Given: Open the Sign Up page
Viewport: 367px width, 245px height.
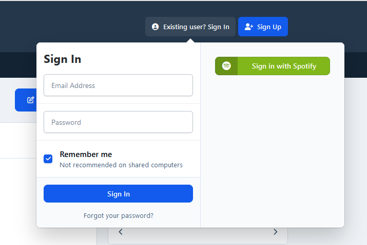Looking at the screenshot, I should (263, 27).
